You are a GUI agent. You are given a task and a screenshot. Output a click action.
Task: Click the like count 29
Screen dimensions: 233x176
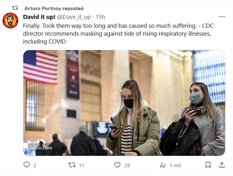tap(127, 165)
